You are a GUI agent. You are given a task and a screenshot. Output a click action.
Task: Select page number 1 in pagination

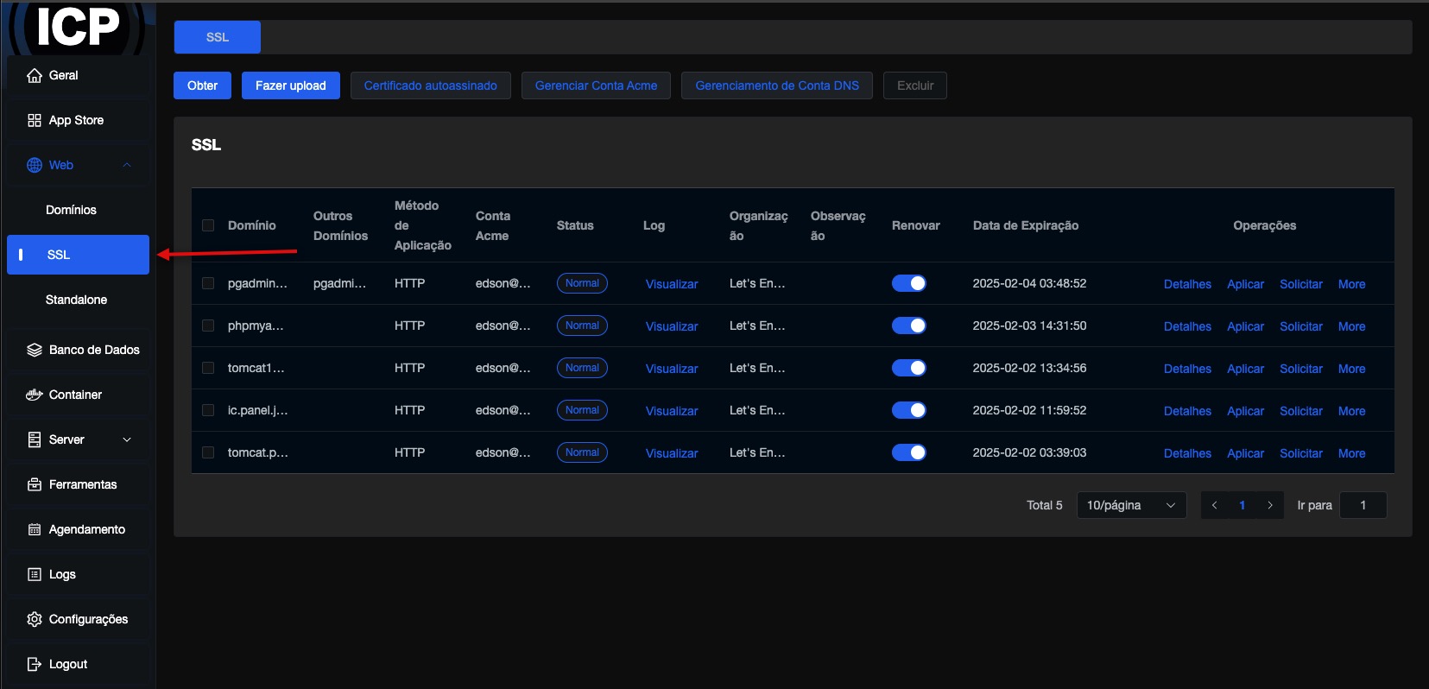[x=1242, y=505]
